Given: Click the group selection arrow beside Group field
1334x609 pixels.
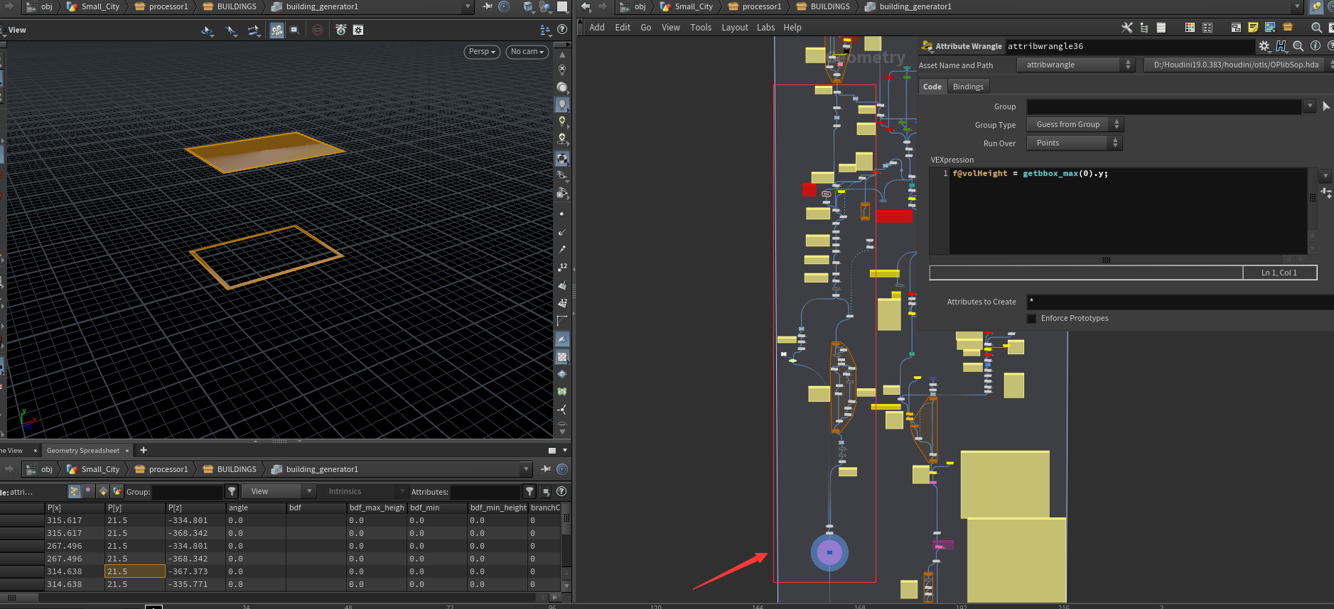Looking at the screenshot, I should (1325, 106).
